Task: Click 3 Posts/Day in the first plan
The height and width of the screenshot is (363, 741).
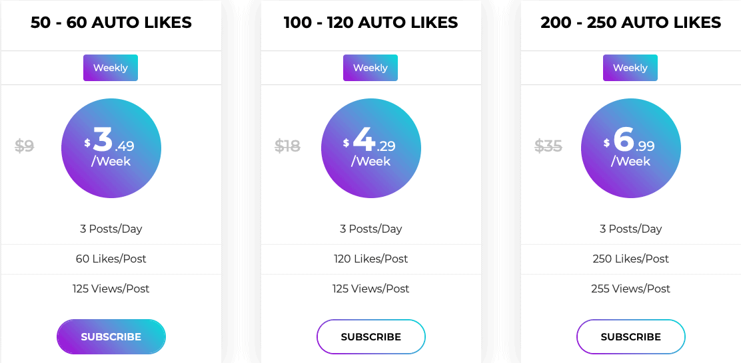Action: (x=111, y=229)
